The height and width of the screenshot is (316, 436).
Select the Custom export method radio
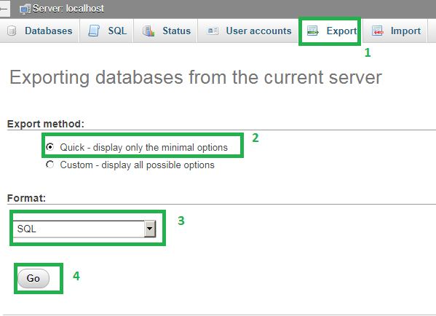point(49,165)
